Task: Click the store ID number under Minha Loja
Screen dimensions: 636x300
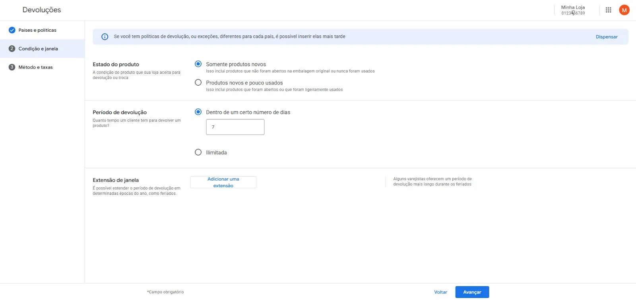Action: click(573, 13)
